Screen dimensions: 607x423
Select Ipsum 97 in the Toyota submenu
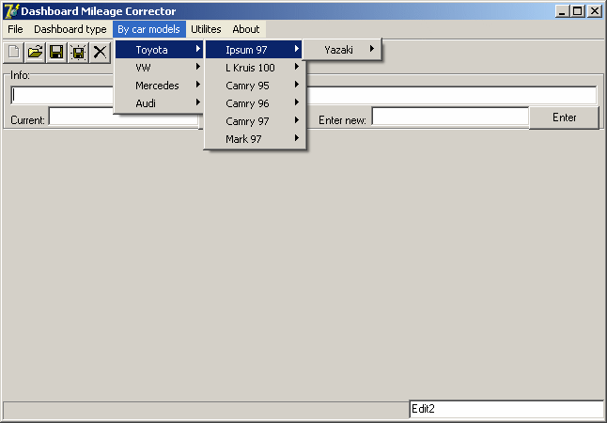coord(254,50)
